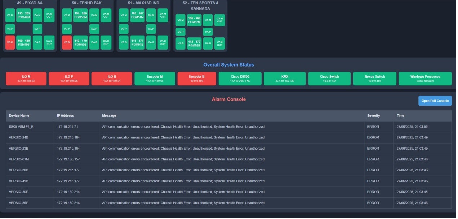Click VS M tile in 49 - PIXSD SA

coord(10,15)
